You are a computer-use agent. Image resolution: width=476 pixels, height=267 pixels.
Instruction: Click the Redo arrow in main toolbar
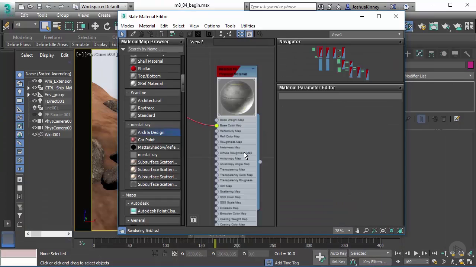(61, 6)
